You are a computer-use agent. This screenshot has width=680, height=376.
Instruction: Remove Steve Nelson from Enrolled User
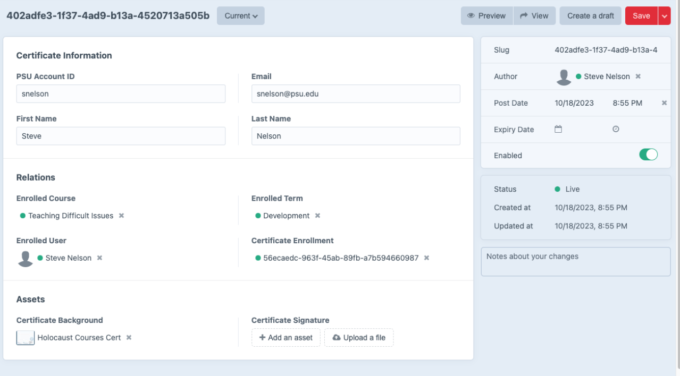click(x=99, y=258)
